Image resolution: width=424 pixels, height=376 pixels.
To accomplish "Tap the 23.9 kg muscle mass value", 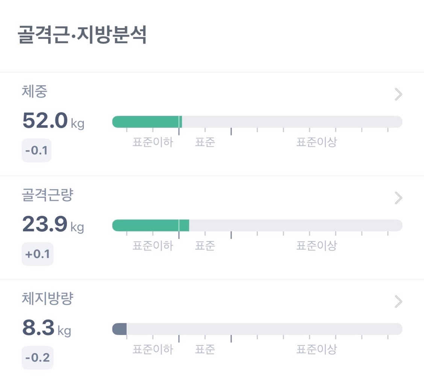I will coord(53,224).
